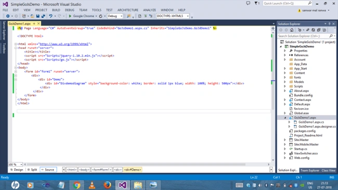Click the icon immediately left of DOCTYPE dropdown
The width and height of the screenshot is (338, 190).
[x=151, y=16]
